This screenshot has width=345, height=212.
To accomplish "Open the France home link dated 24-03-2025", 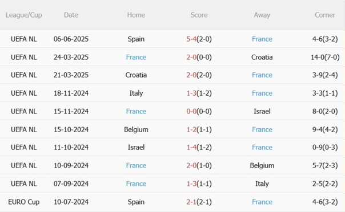I will click(136, 58).
